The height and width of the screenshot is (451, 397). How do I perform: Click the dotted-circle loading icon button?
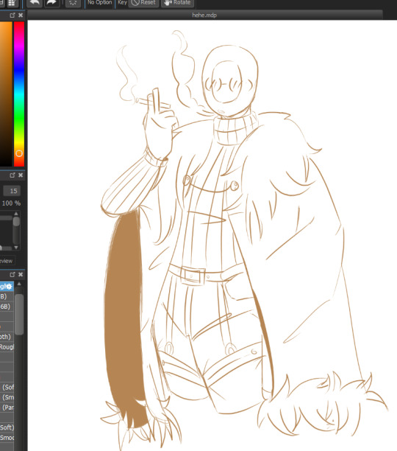[x=73, y=3]
